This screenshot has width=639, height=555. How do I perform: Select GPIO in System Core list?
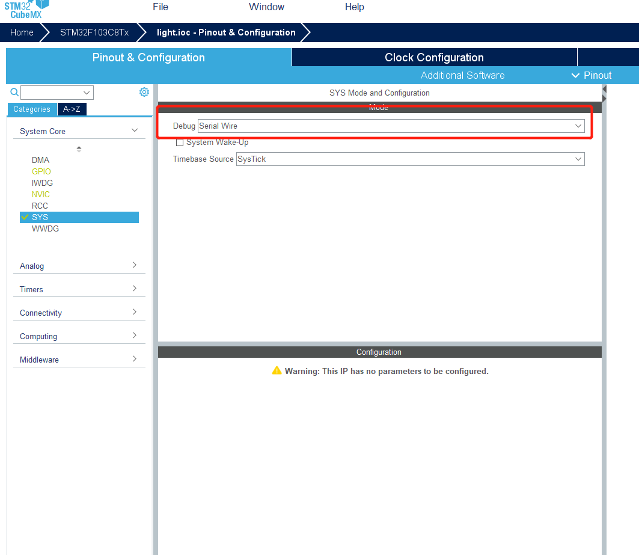coord(41,172)
